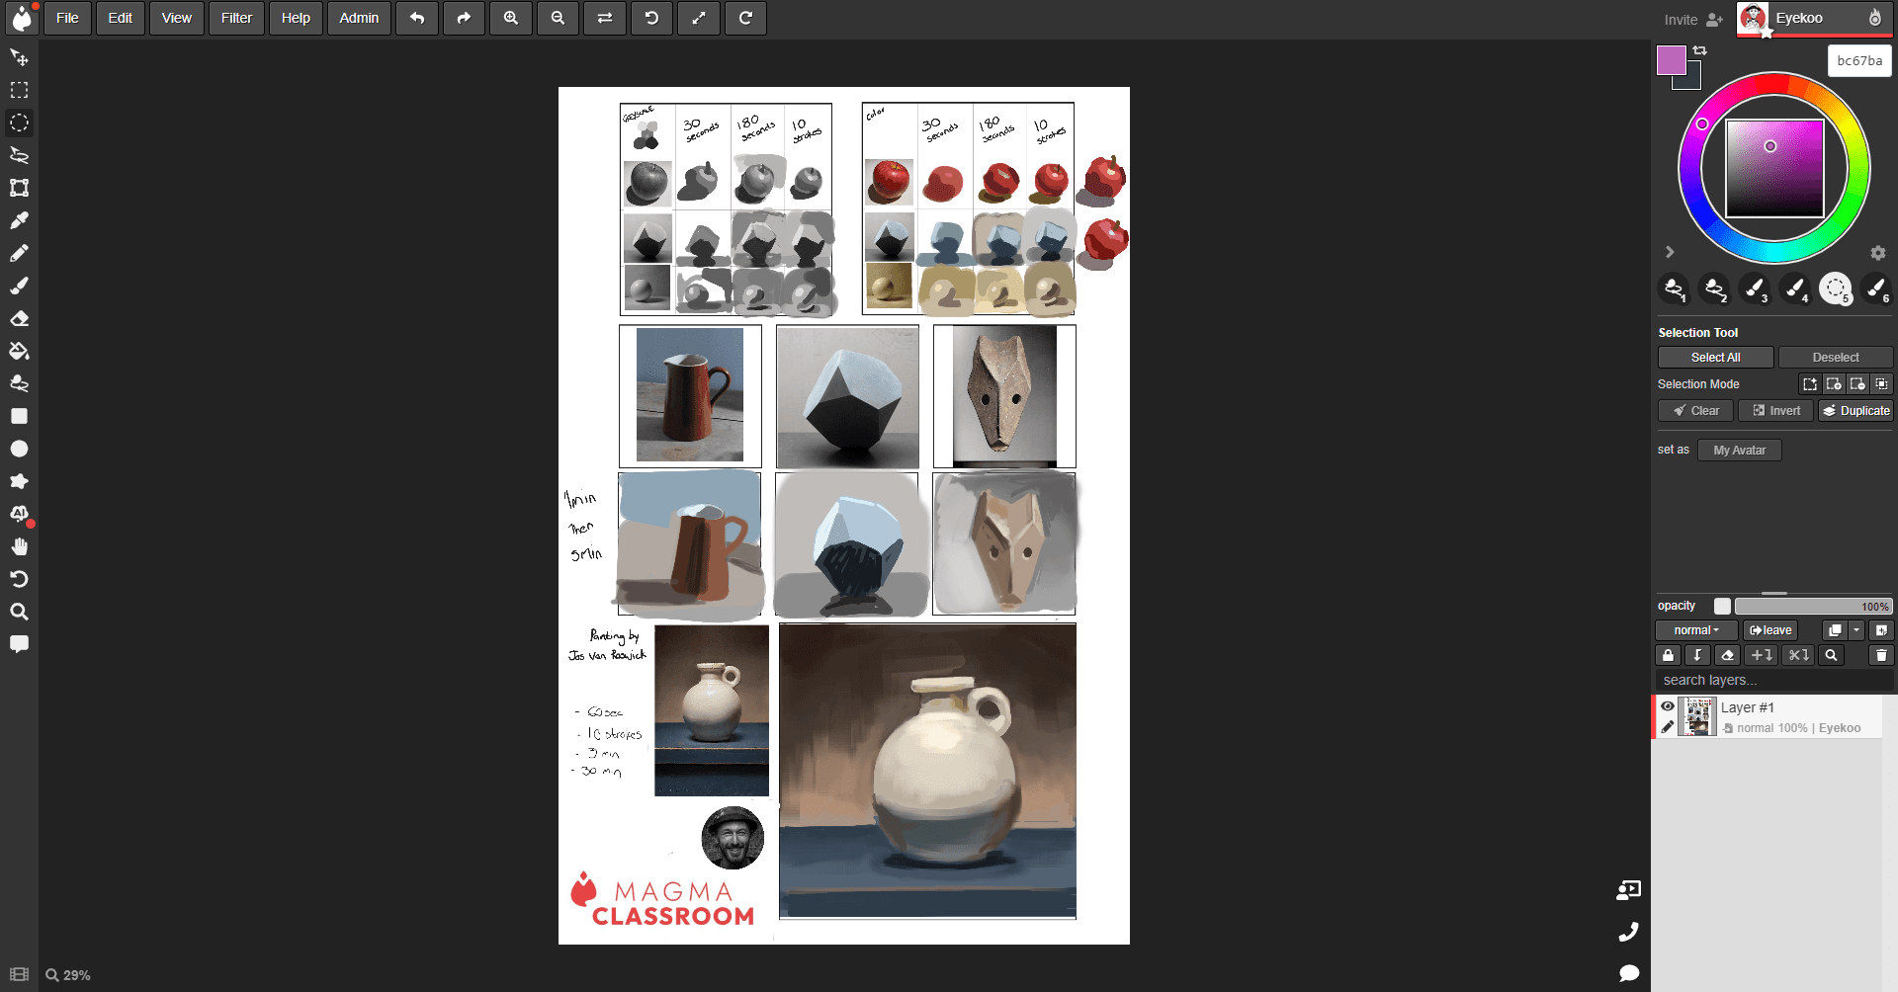Choose the Pencil tool
1898x992 pixels.
pos(19,253)
